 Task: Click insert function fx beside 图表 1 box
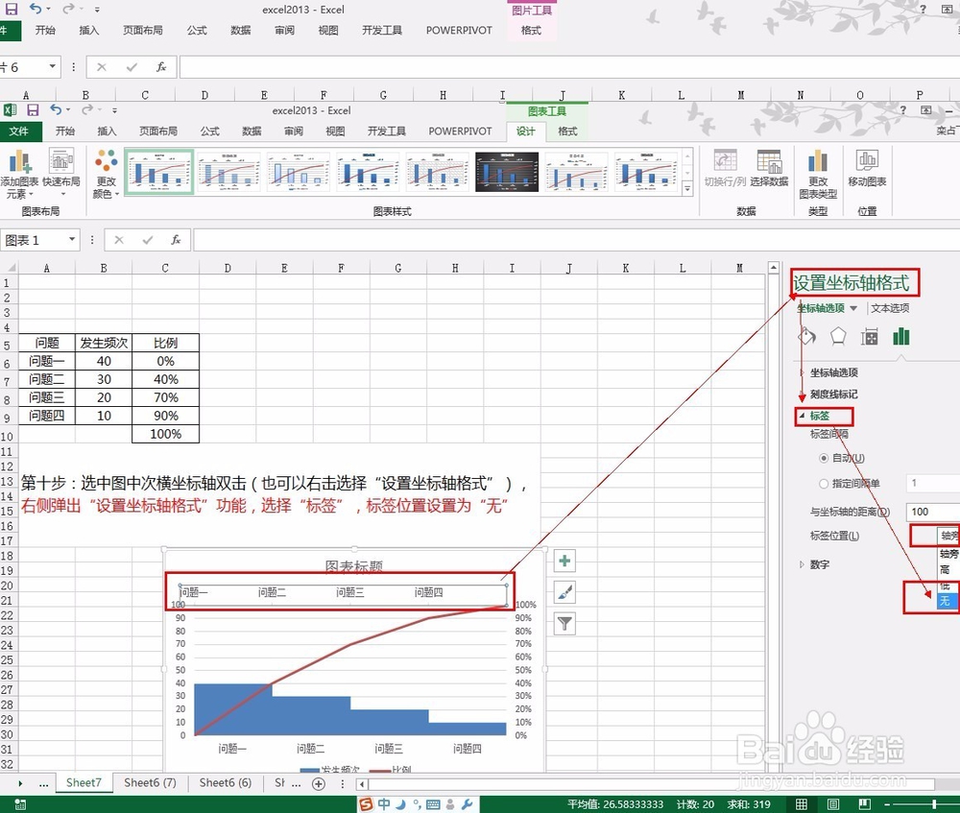click(x=176, y=240)
